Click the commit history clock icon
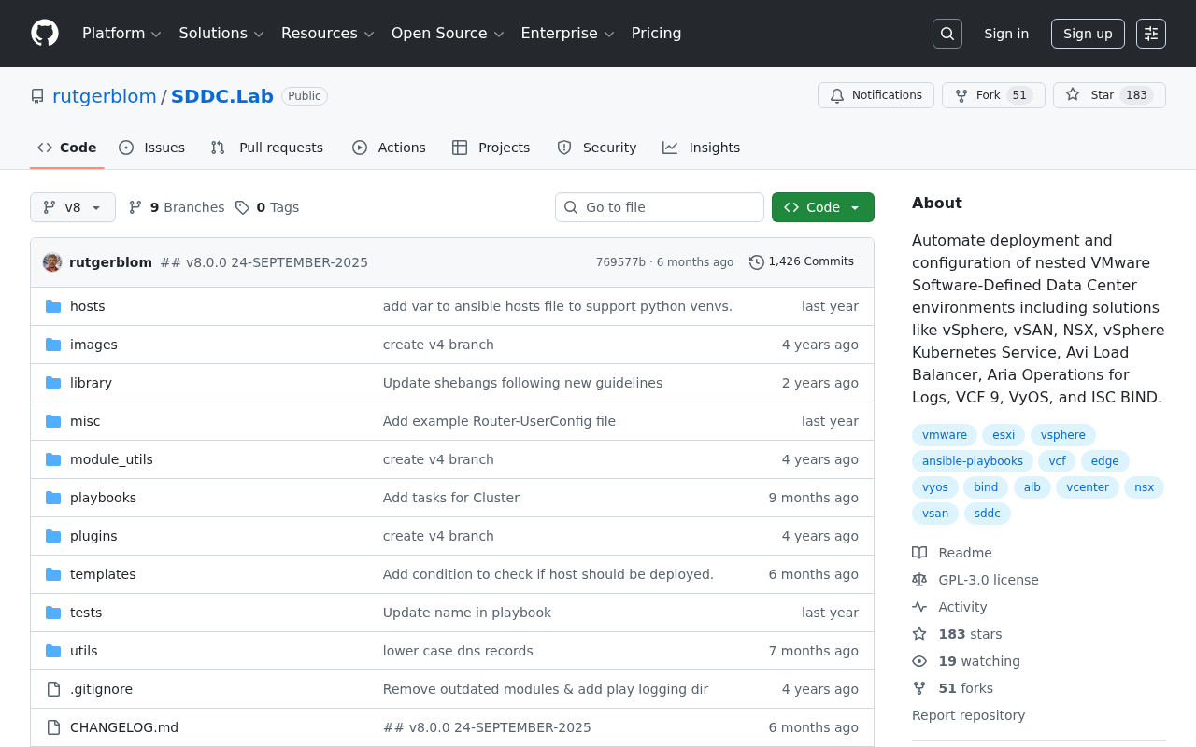The image size is (1196, 747). (x=756, y=261)
